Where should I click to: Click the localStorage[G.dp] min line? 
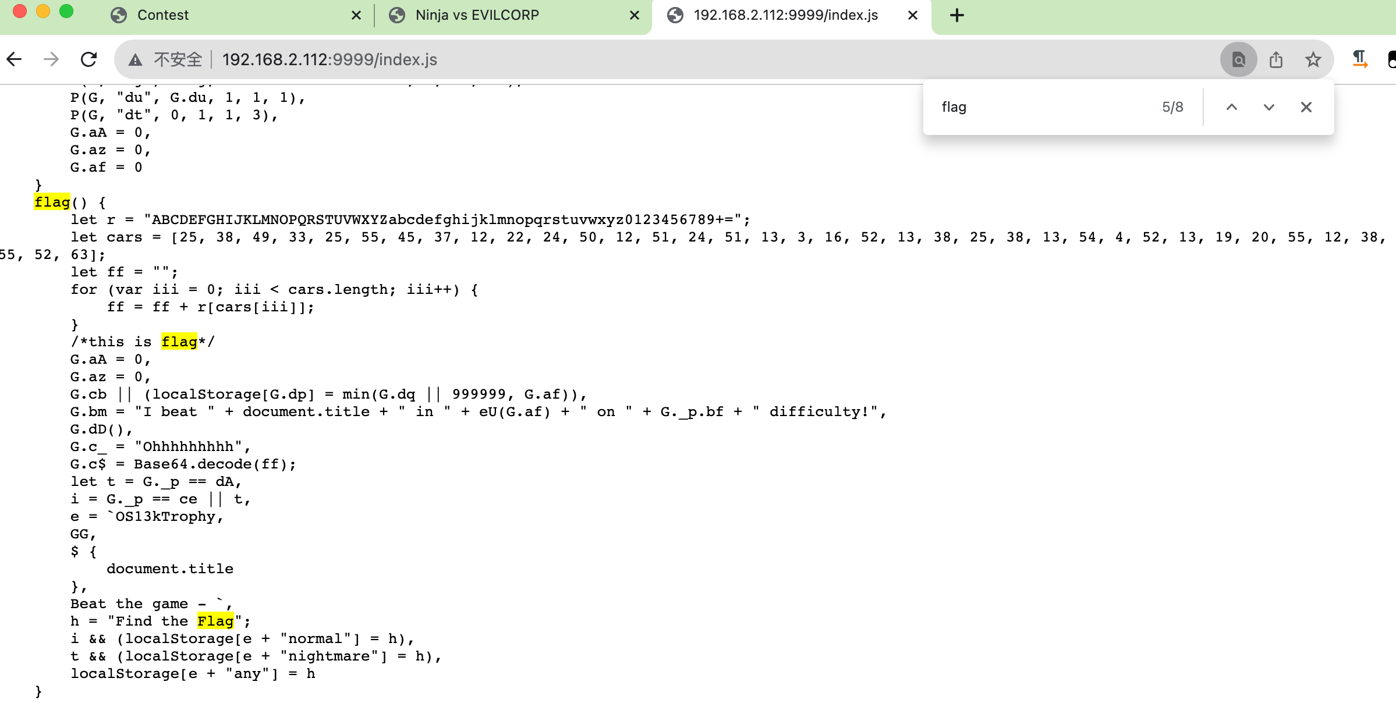pos(329,394)
